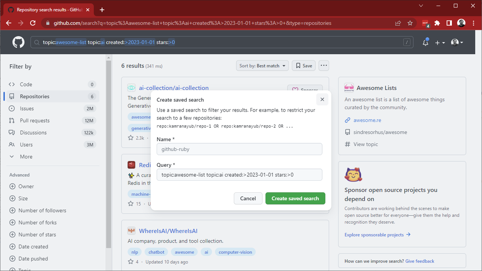The image size is (482, 271).
Task: Cancel the Create saved search dialog
Action: pos(248,198)
